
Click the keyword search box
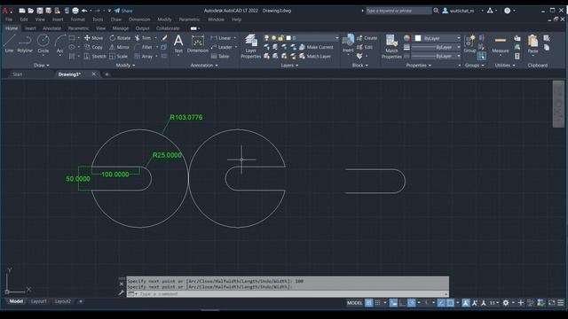(x=398, y=11)
